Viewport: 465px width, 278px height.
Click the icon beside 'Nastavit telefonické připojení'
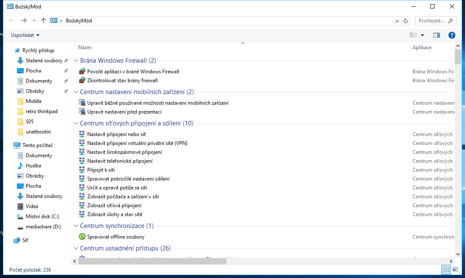pos(82,161)
